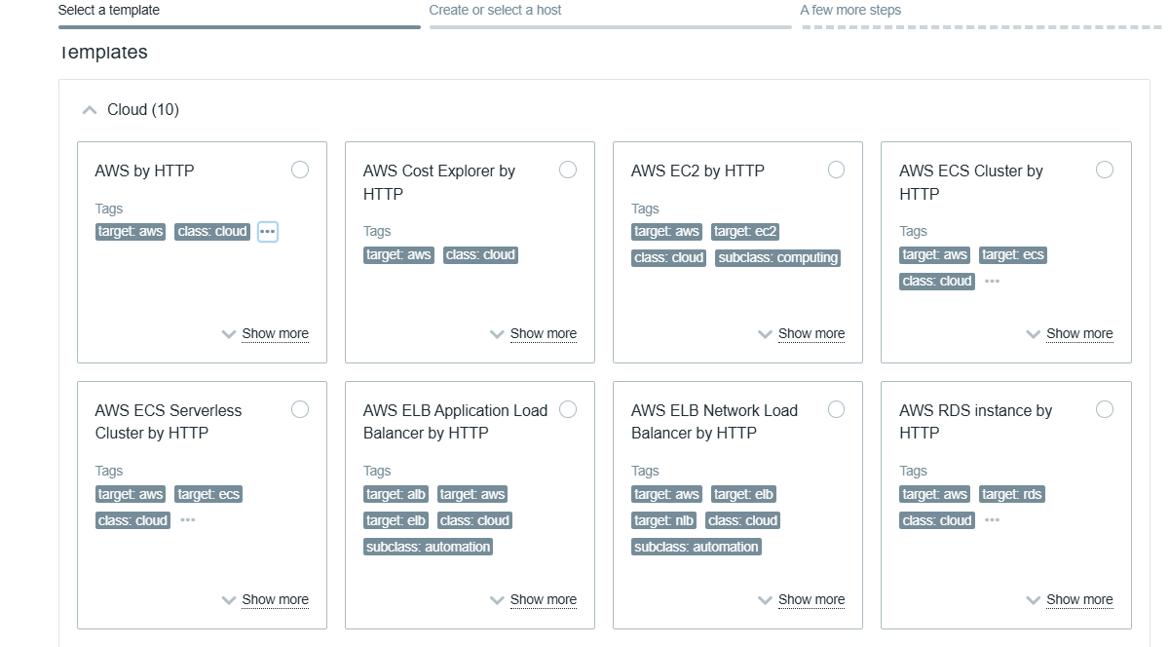The image size is (1169, 647).
Task: Pick the AWS RDS instance by HTTP radio
Action: (1105, 409)
